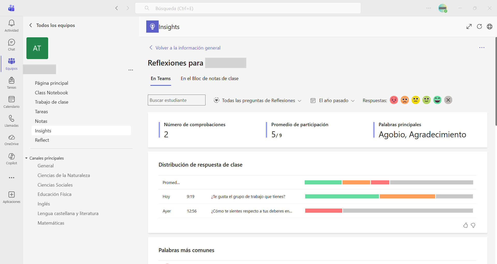The height and width of the screenshot is (264, 497).
Task: Click the Promed... average distribution bar
Action: (389, 182)
